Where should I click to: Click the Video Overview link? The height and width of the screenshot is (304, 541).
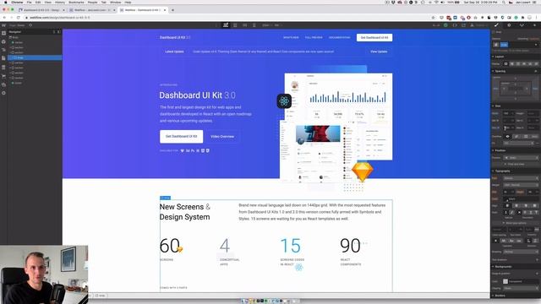coord(222,137)
